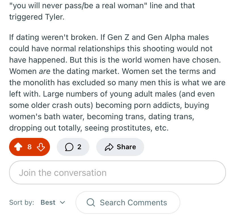Click the vote score "8"
Viewport: 235px width, 220px height.
coord(30,147)
